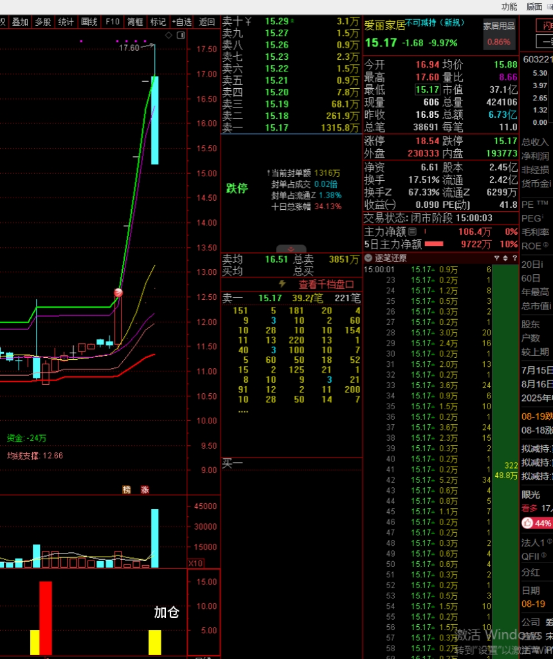Click the X10 volume scale label

(x=195, y=563)
